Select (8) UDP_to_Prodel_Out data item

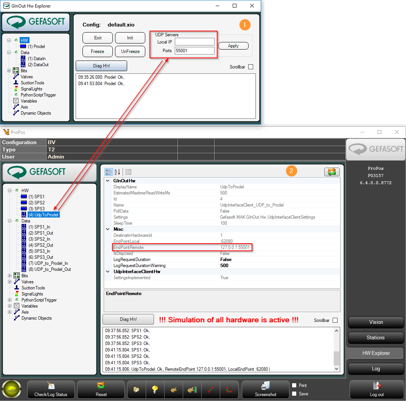(x=50, y=269)
